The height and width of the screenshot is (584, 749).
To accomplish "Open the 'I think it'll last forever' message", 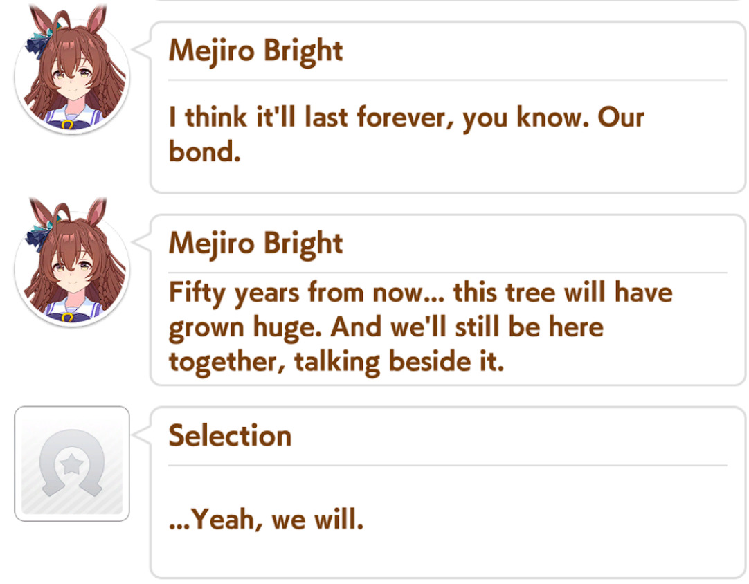I will click(x=448, y=107).
